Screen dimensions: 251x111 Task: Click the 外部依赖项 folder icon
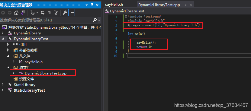pos(15,50)
